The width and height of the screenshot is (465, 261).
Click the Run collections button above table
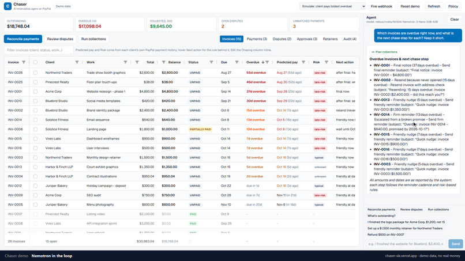pyautogui.click(x=93, y=39)
